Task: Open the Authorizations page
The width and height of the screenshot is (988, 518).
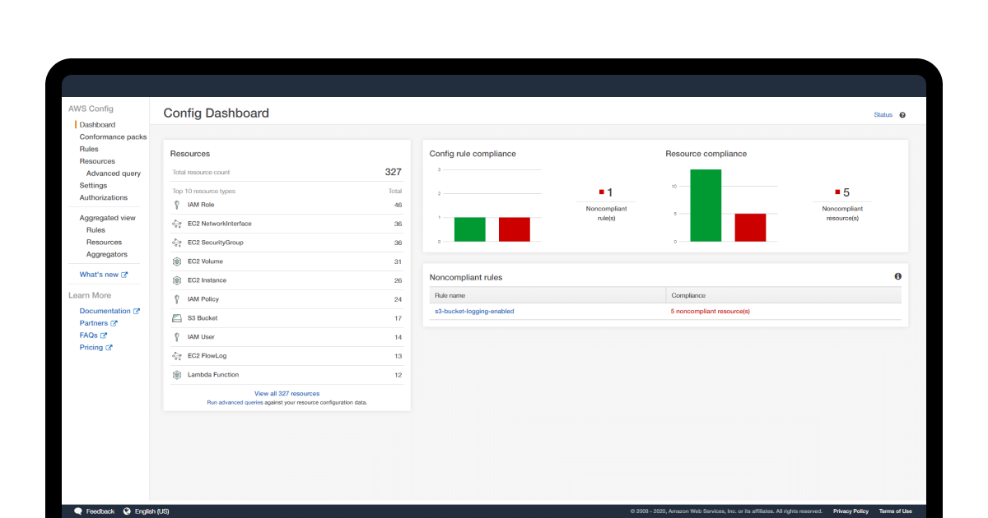Action: point(104,197)
